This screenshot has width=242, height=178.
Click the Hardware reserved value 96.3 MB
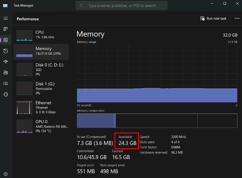tap(177, 153)
